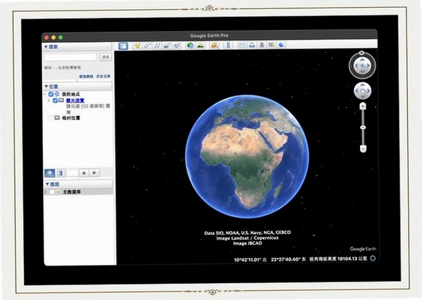
Task: Click the zoom in plus button
Action: point(363,107)
